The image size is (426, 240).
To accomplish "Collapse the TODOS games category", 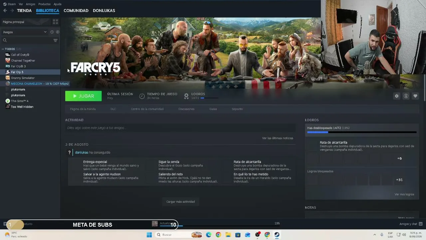I will (3, 49).
